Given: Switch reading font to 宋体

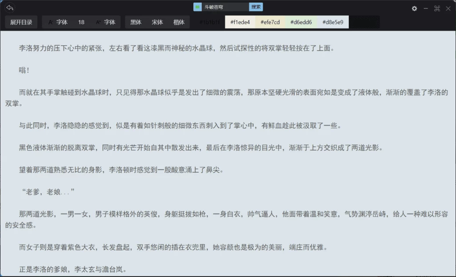Looking at the screenshot, I should click(157, 22).
